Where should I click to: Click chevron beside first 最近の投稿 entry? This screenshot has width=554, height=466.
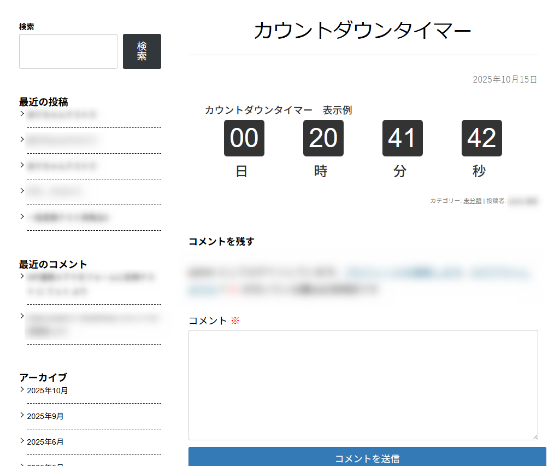(22, 114)
